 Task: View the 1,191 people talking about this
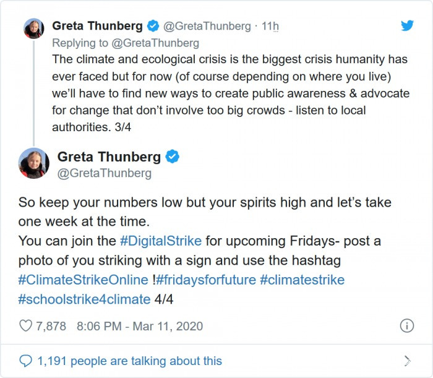point(129,361)
